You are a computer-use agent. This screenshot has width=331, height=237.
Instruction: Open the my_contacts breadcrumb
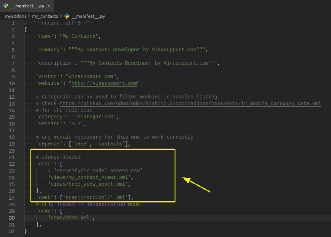[x=45, y=16]
